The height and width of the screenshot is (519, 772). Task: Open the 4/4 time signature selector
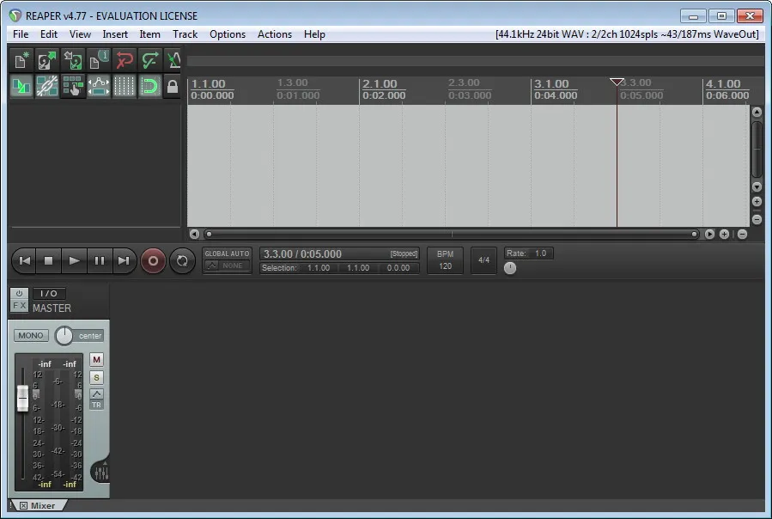pyautogui.click(x=483, y=260)
